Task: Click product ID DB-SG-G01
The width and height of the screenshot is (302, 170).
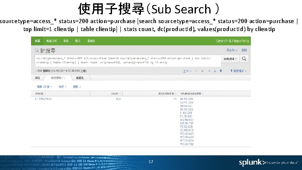Action: (x=186, y=106)
